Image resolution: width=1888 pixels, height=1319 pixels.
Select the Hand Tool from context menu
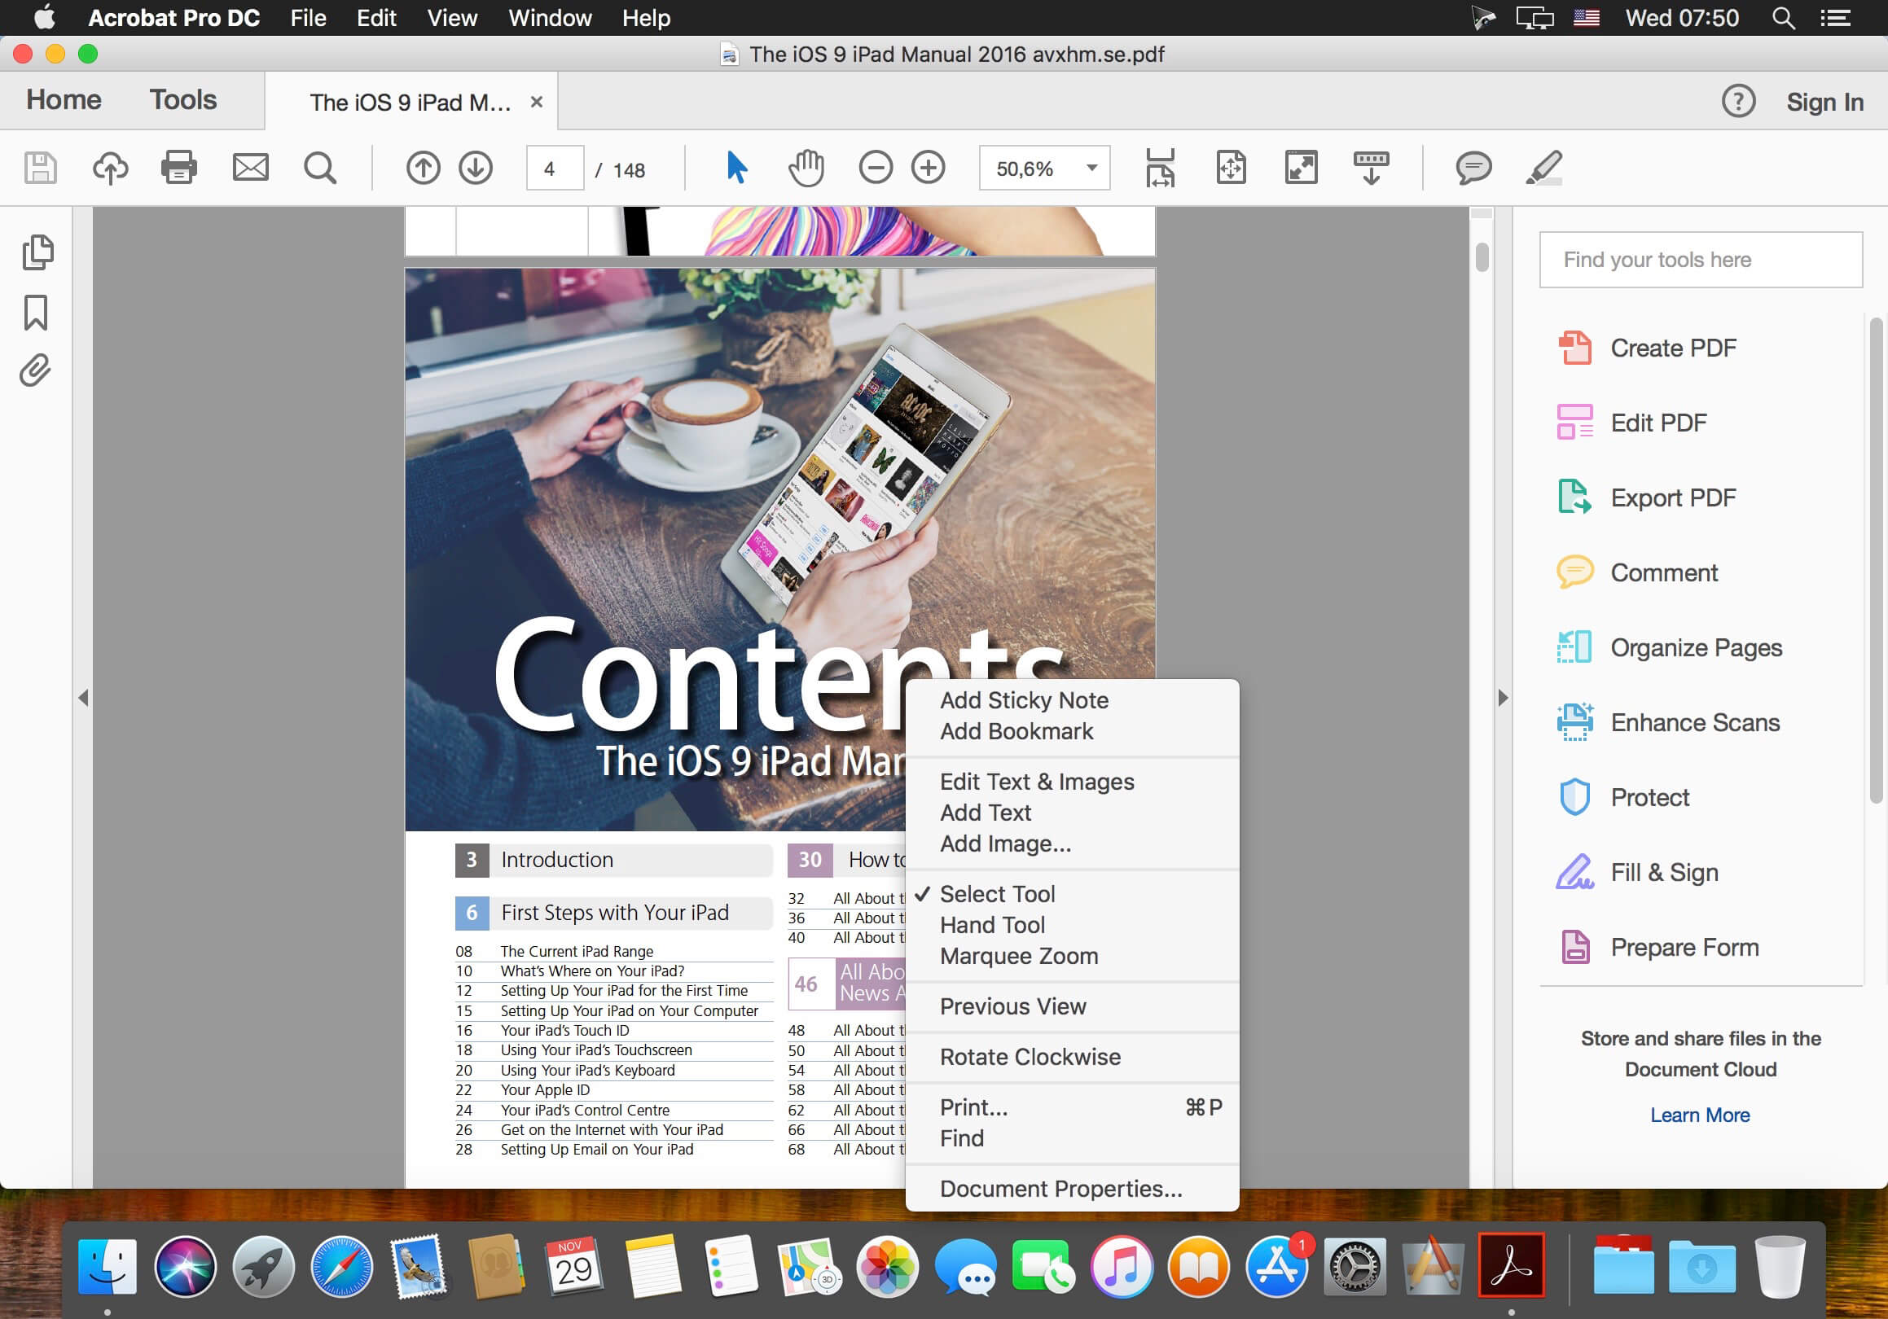pos(991,925)
